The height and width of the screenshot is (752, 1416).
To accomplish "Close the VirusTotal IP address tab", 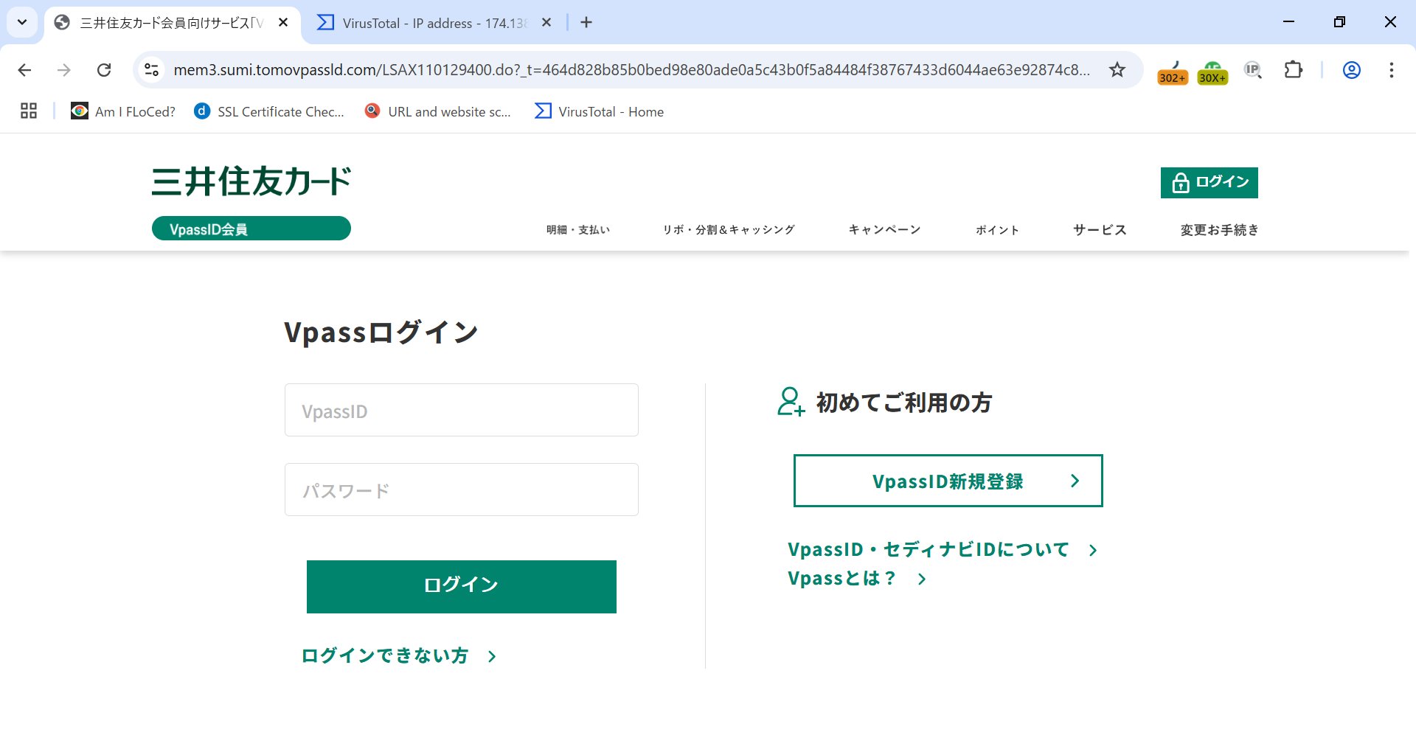I will click(x=546, y=23).
